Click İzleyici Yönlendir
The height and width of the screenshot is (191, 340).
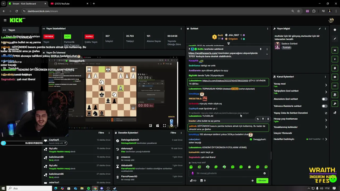pyautogui.click(x=283, y=133)
